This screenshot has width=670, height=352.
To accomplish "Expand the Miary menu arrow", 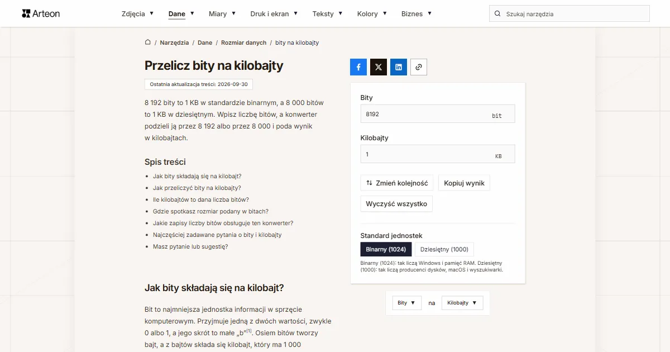I will [233, 13].
